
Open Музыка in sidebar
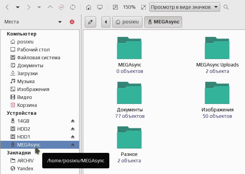[40, 82]
